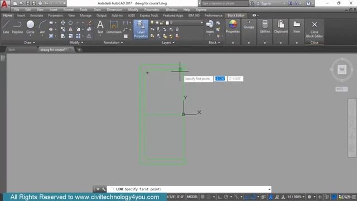Click Sign In button
Image resolution: width=357 pixels, height=201 pixels.
(266, 3)
